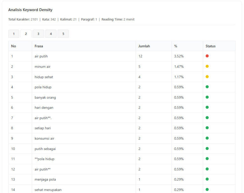Open tab 5 of keyword density
The height and width of the screenshot is (193, 244).
click(x=63, y=34)
